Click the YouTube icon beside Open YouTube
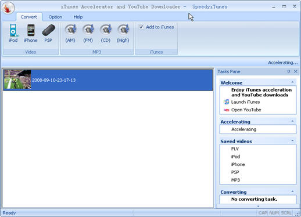301x217 pixels. (x=226, y=110)
